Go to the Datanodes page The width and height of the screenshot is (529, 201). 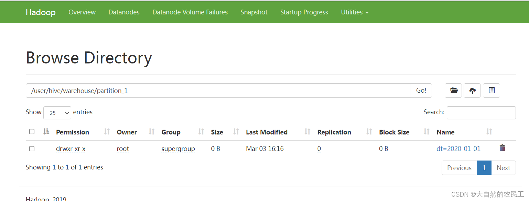click(x=124, y=12)
